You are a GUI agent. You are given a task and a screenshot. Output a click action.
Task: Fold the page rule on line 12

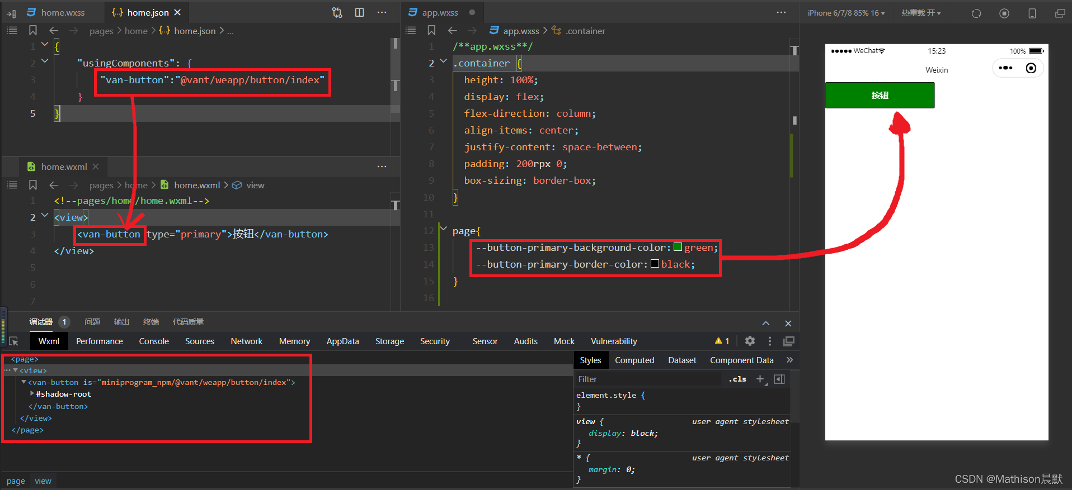pyautogui.click(x=444, y=228)
